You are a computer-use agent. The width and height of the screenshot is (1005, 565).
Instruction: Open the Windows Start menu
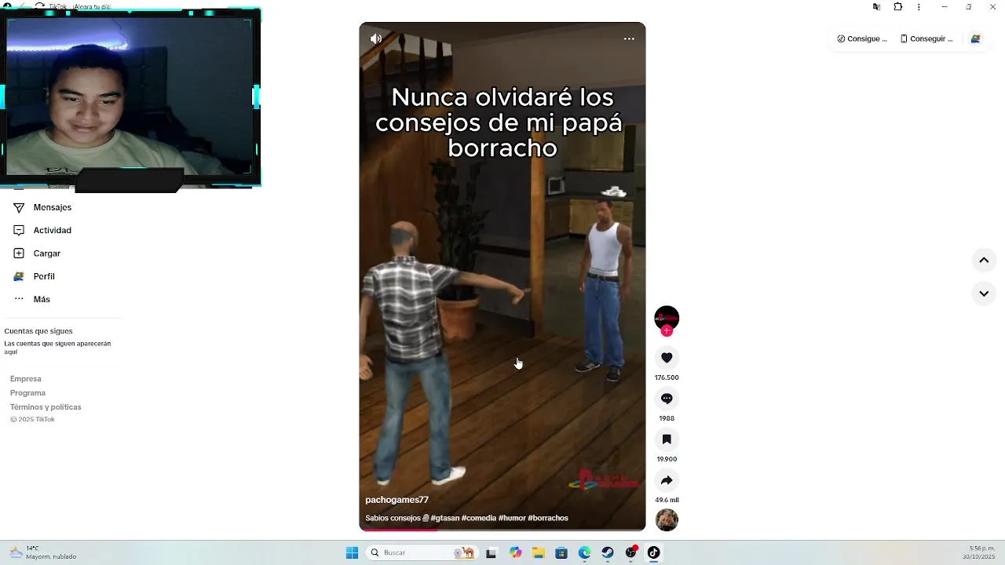[352, 552]
